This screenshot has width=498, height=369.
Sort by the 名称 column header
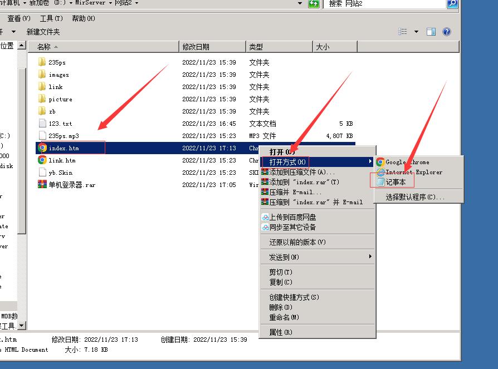pos(104,47)
